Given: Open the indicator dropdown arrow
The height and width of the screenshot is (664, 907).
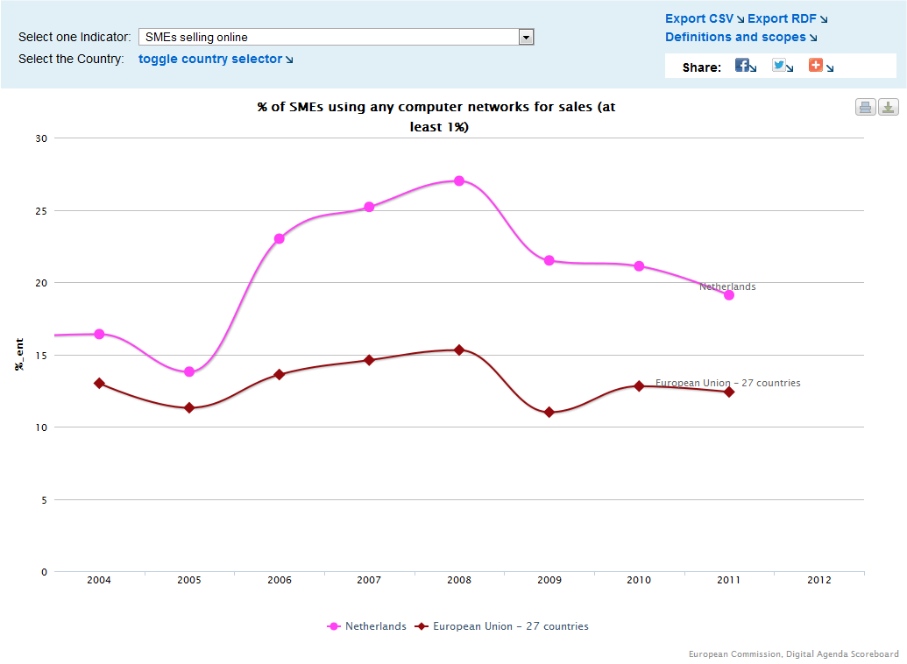Looking at the screenshot, I should click(526, 37).
